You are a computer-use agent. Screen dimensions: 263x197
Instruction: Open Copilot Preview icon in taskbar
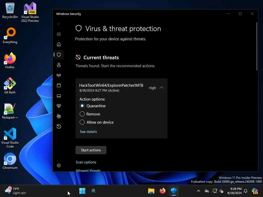255,191
